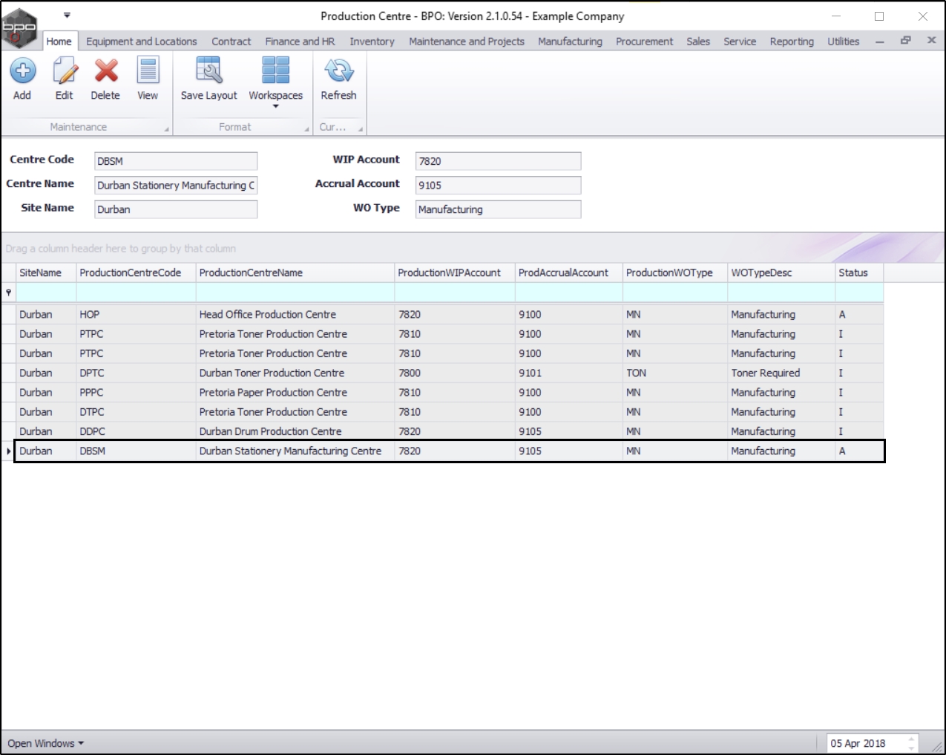Expand the Open Windows menu
Image resolution: width=946 pixels, height=755 pixels.
(45, 743)
